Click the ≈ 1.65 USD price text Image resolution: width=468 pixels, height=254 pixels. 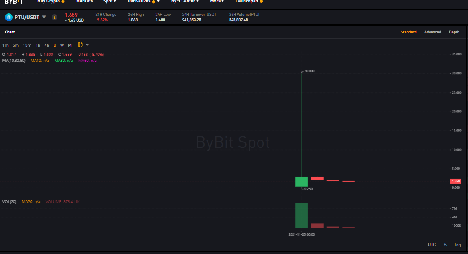[74, 20]
